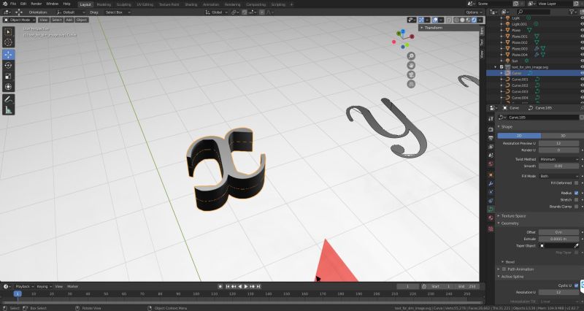Click the timeline current frame marker 1
The height and width of the screenshot is (311, 584).
[x=17, y=294]
